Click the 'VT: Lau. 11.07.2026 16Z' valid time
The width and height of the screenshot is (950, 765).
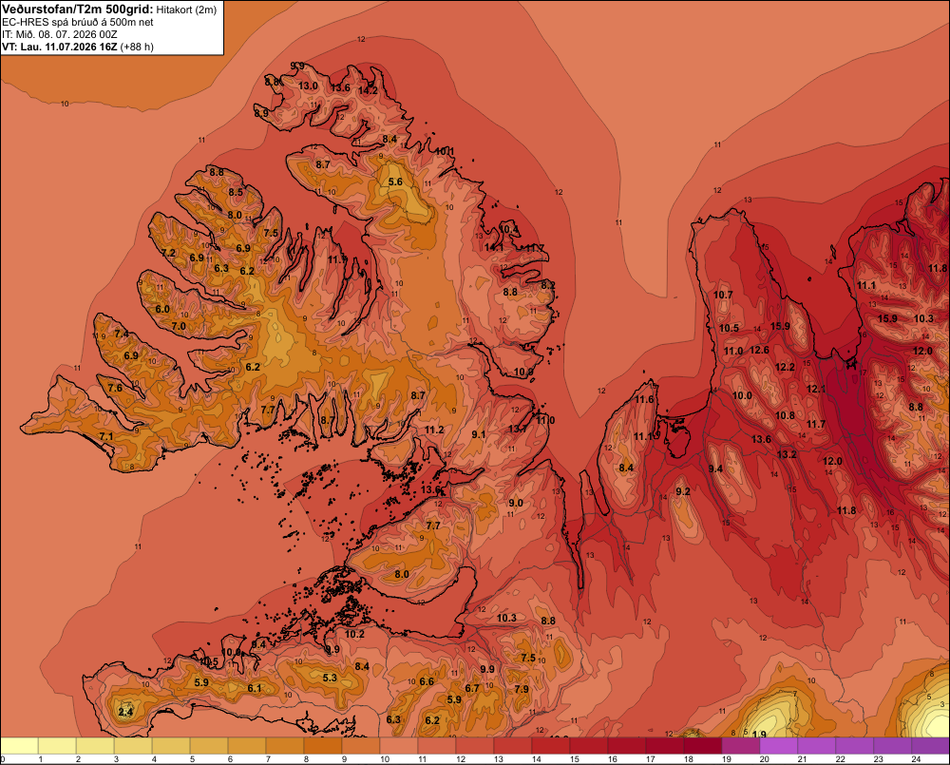click(59, 47)
